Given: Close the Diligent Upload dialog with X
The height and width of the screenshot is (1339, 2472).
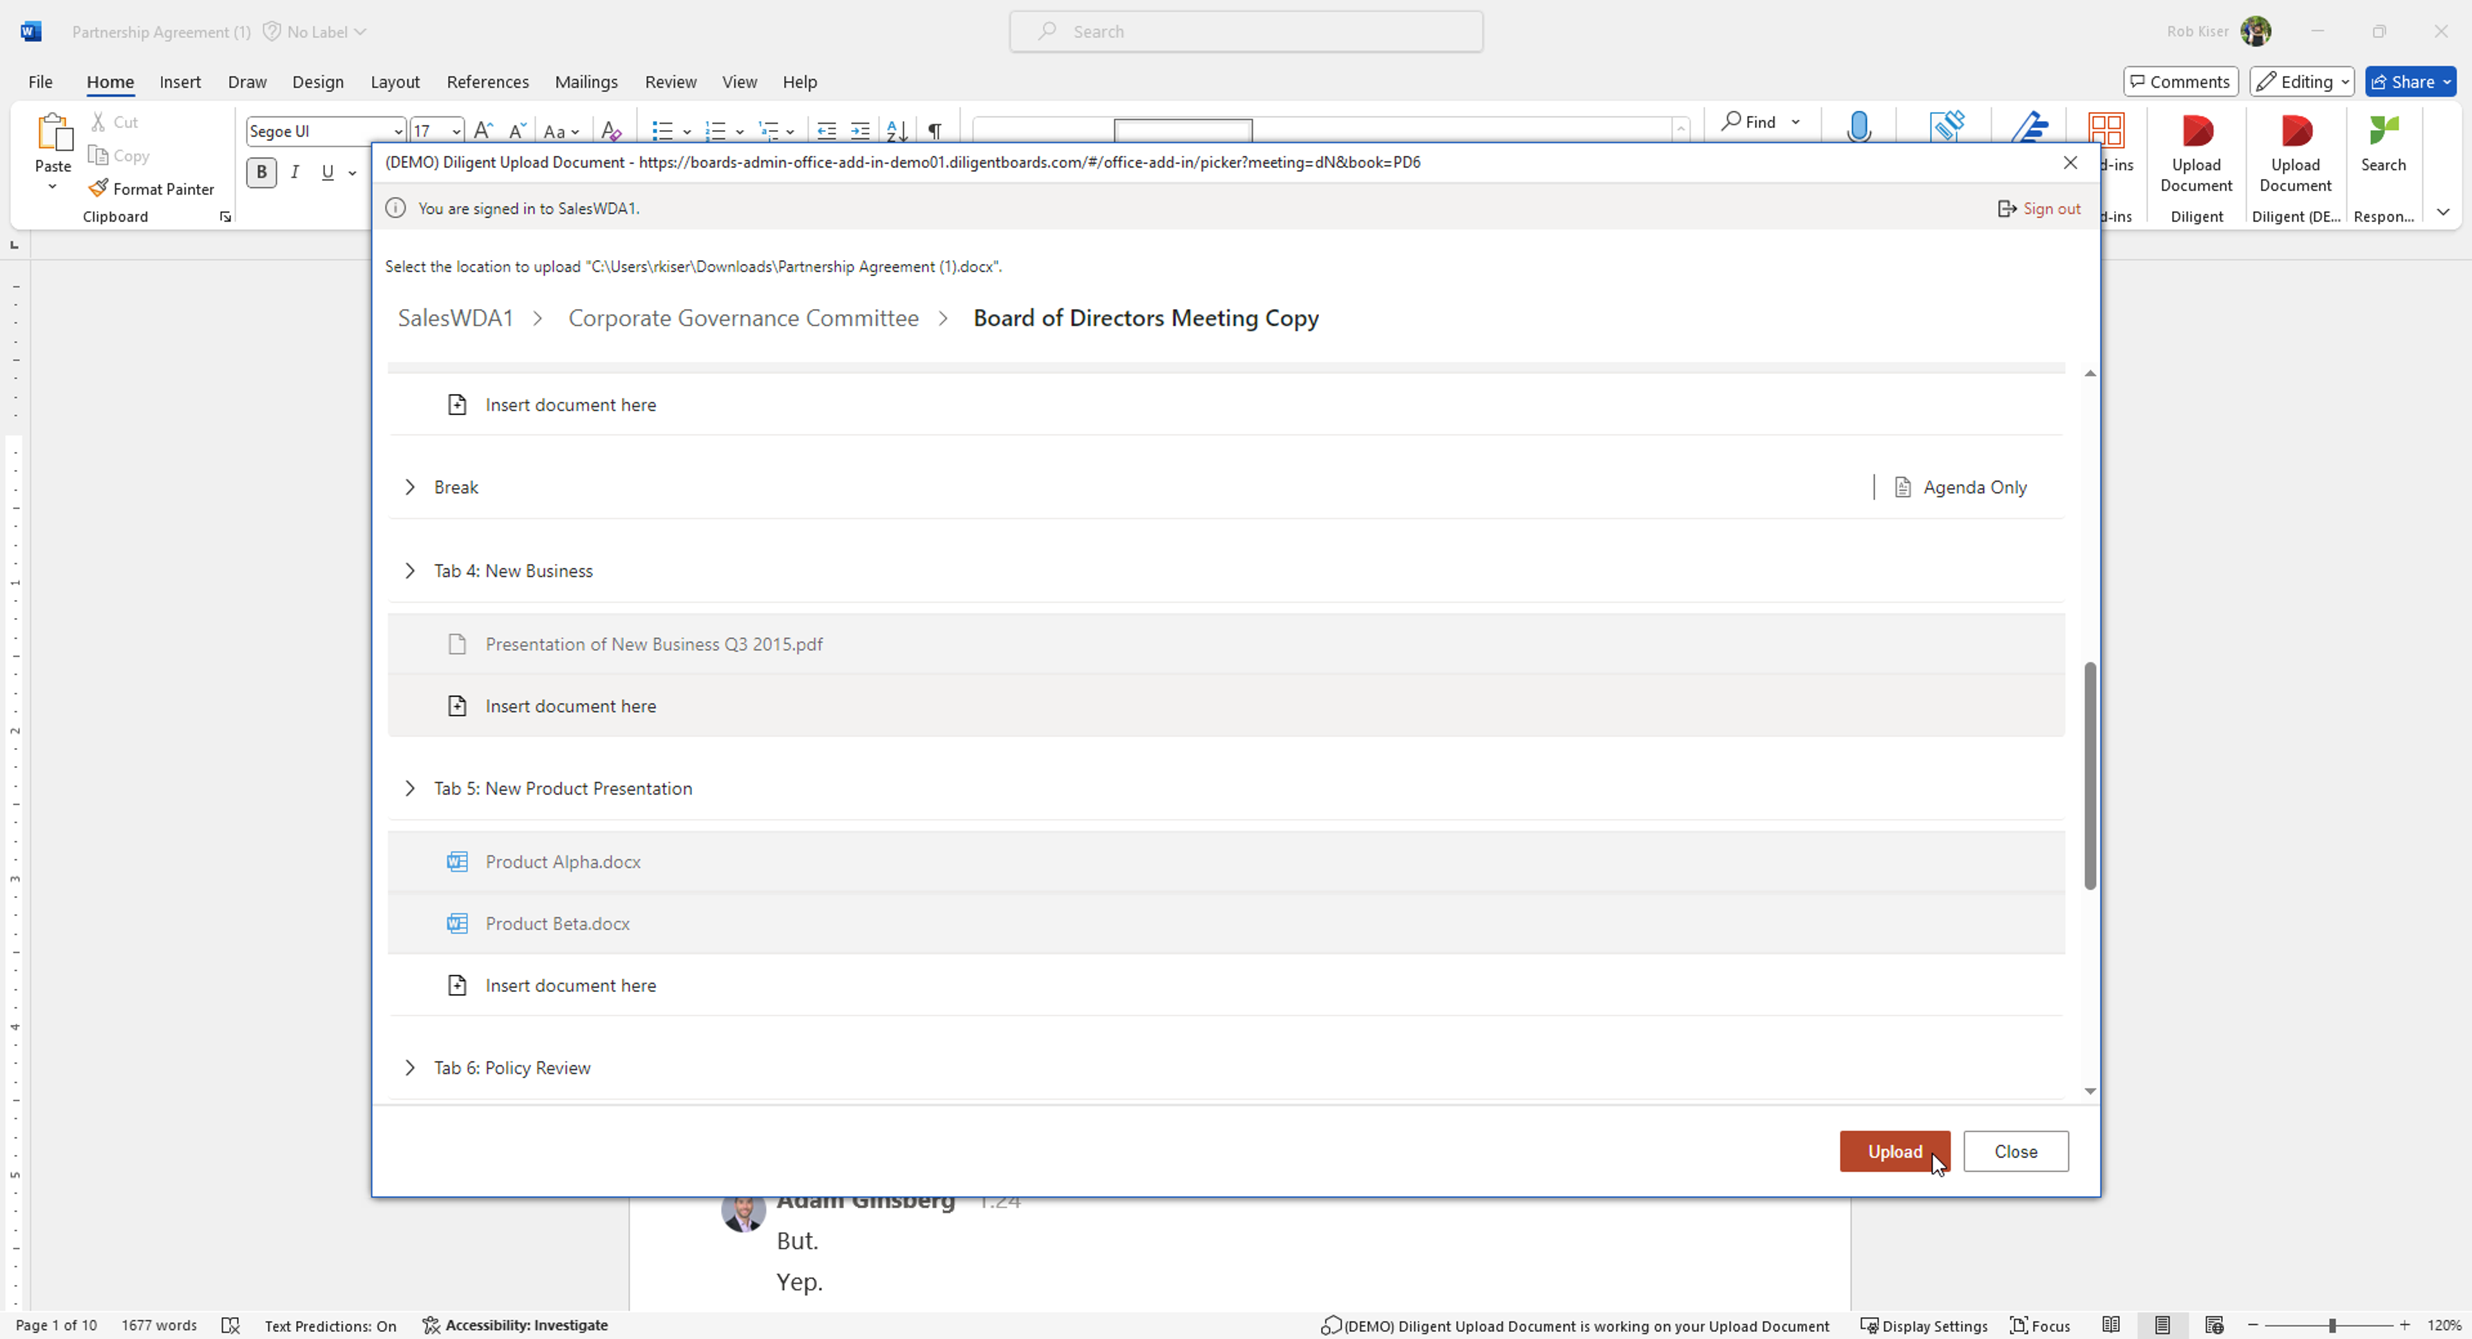Looking at the screenshot, I should click(x=2070, y=162).
